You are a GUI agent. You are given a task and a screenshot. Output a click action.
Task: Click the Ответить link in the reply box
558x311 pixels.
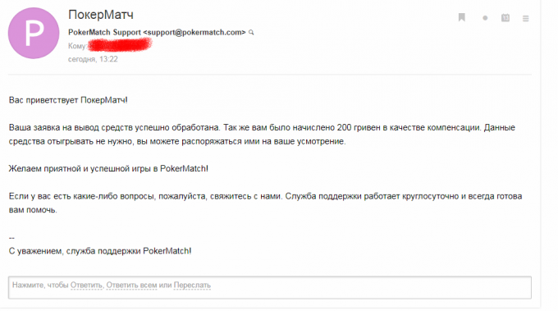tap(86, 285)
